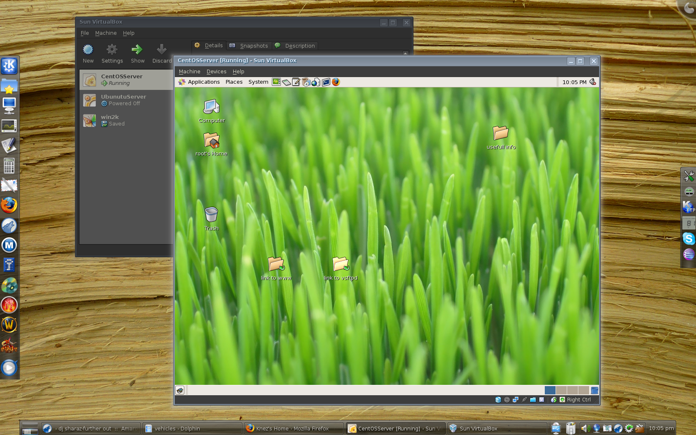Image resolution: width=696 pixels, height=435 pixels.
Task: Expand the Applications menu in GNOME panel
Action: point(203,82)
